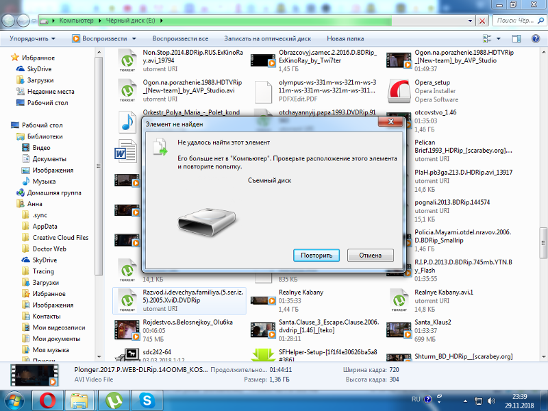Image resolution: width=548 pixels, height=411 pixels.
Task: Open the Изображения library
Action: point(53,170)
